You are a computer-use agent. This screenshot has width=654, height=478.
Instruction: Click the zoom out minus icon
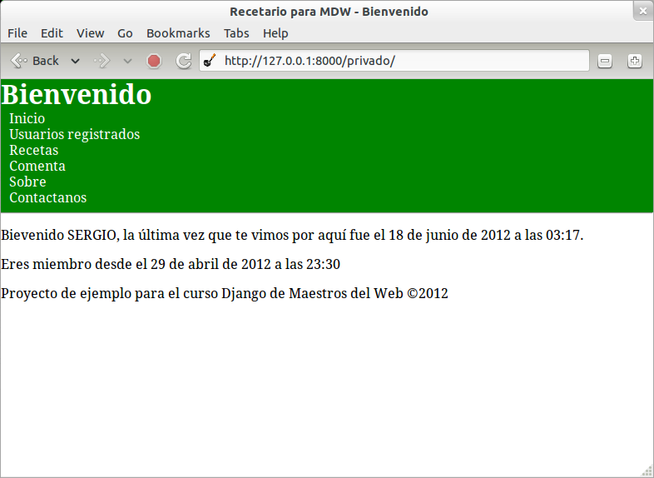pyautogui.click(x=605, y=61)
